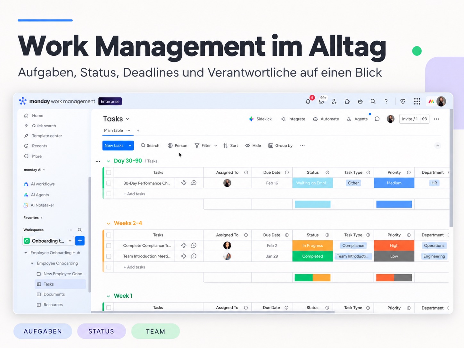Copy board link via the link icon
This screenshot has height=348, width=464.
coord(425,119)
